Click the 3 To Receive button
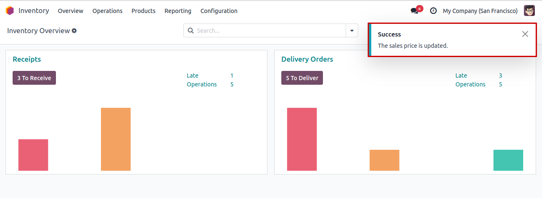 pos(34,78)
